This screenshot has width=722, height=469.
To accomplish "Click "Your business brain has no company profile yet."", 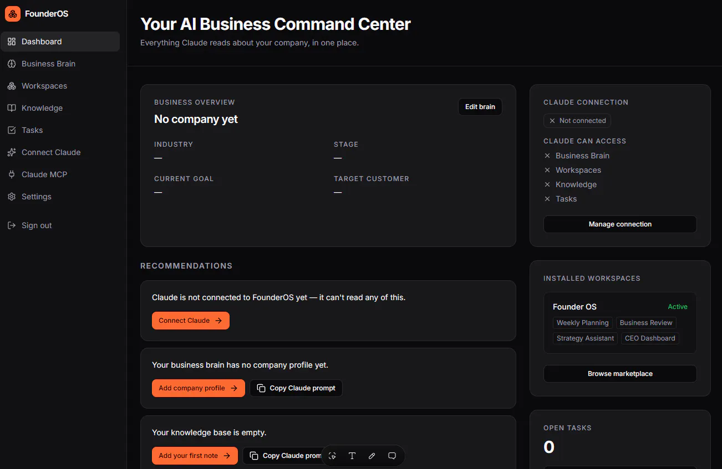I will (x=240, y=365).
